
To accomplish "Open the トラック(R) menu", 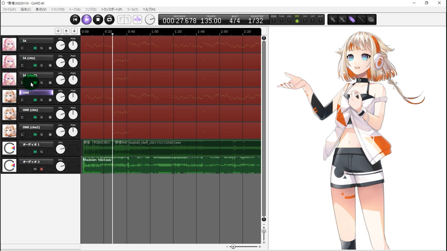I will 58,9.
